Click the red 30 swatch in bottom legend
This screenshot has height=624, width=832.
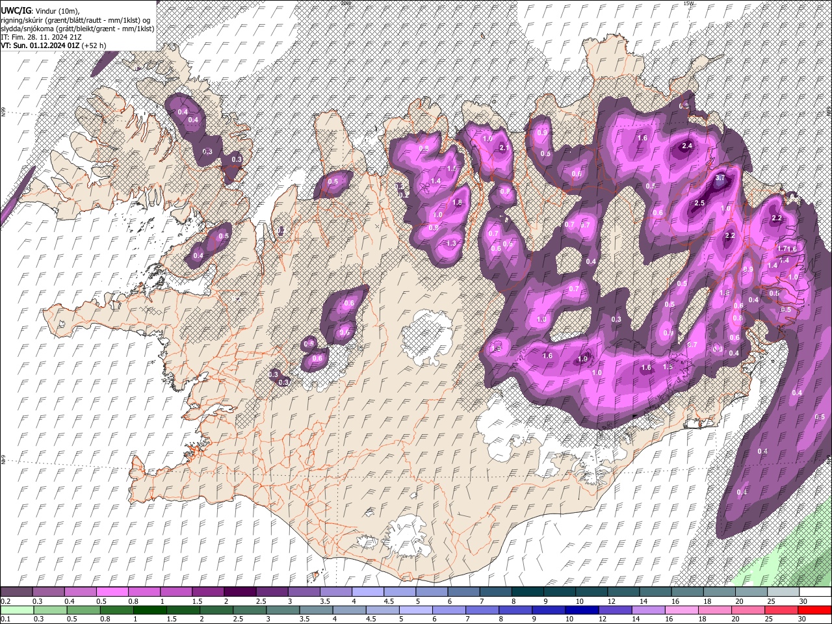[x=814, y=610]
